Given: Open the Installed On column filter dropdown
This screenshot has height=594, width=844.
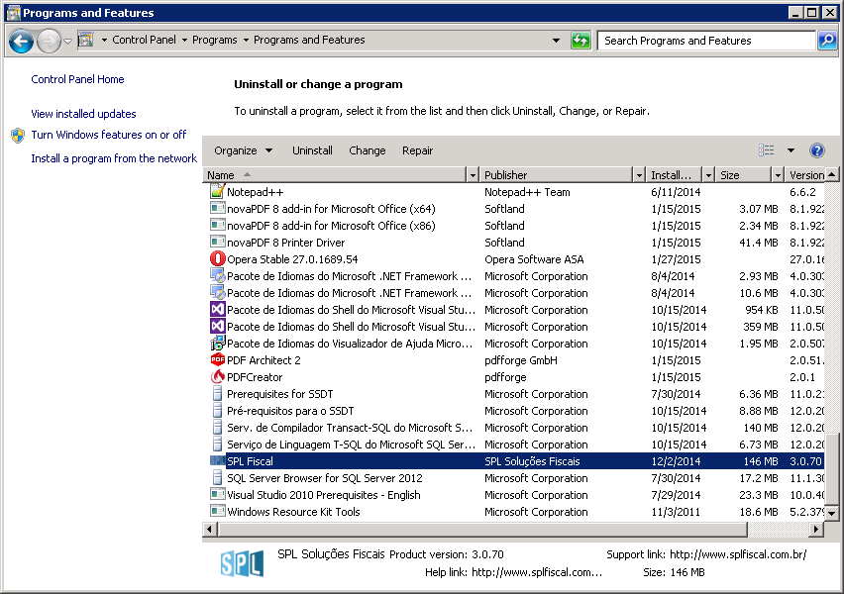Looking at the screenshot, I should (708, 175).
